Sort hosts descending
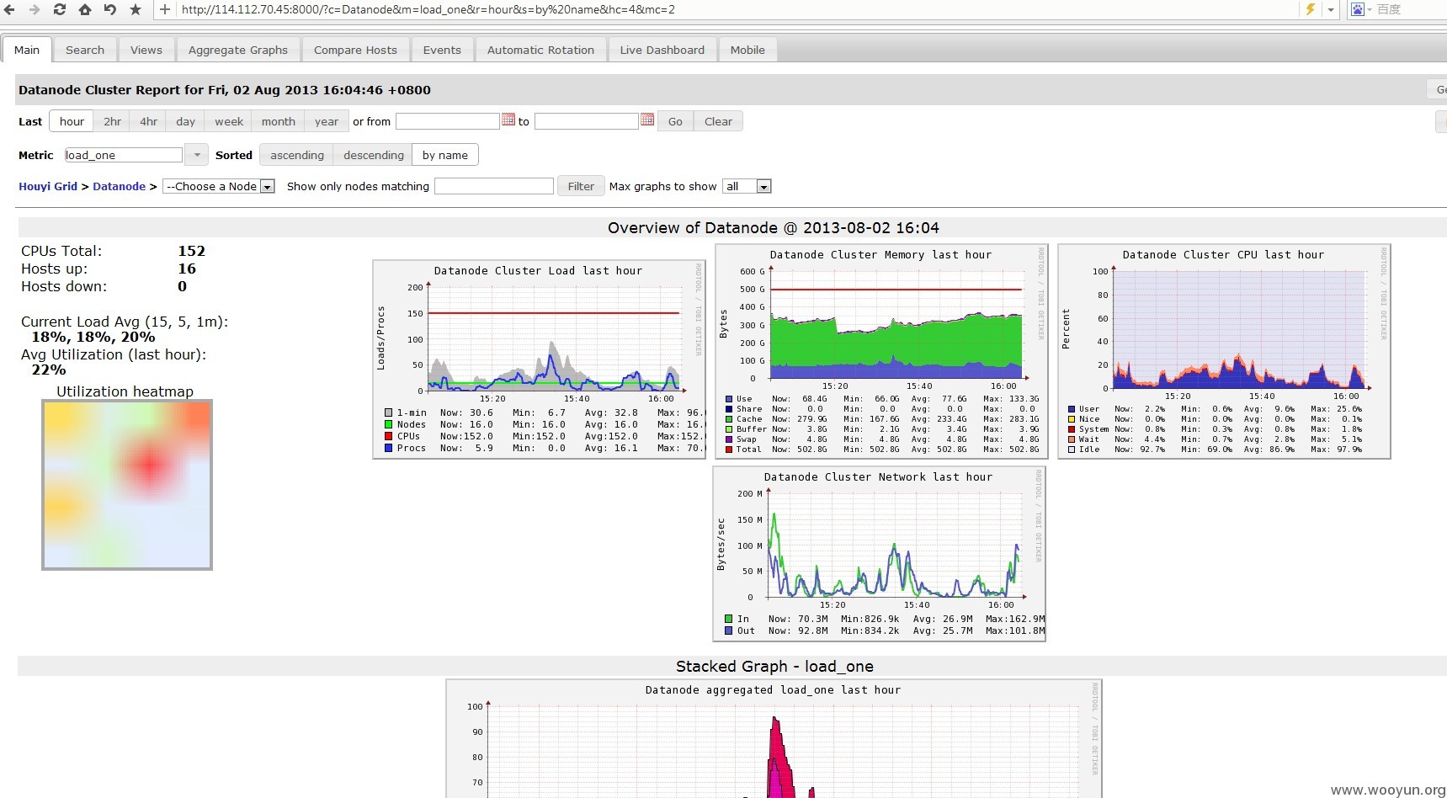Image resolution: width=1447 pixels, height=798 pixels. (x=374, y=155)
